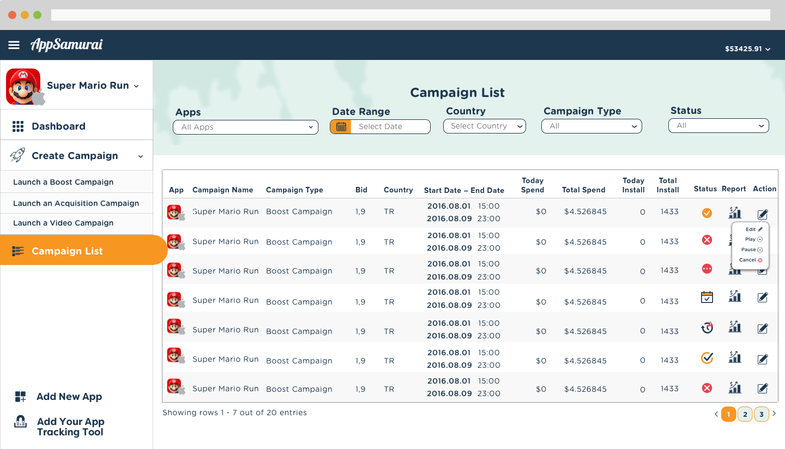
Task: Open report chart for the calendar-status row
Action: pyautogui.click(x=735, y=296)
